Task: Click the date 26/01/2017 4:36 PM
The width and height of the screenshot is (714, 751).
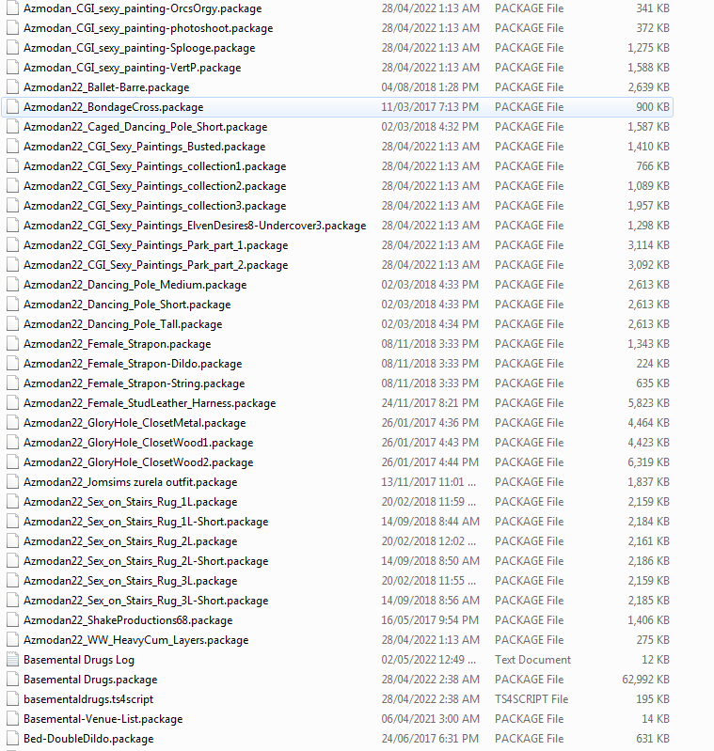Action: [430, 422]
